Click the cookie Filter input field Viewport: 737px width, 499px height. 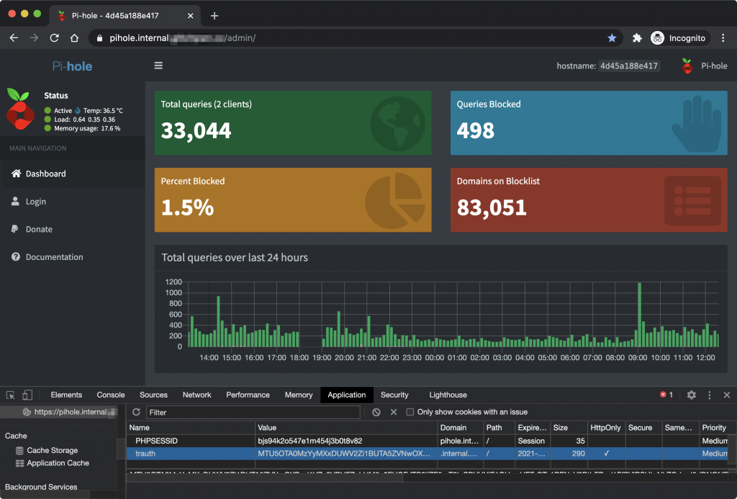[x=253, y=413]
